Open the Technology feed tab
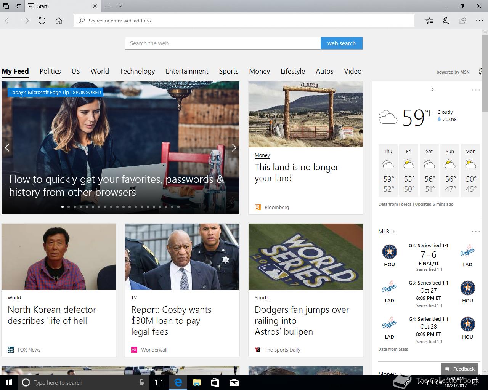This screenshot has height=390, width=488. point(137,71)
